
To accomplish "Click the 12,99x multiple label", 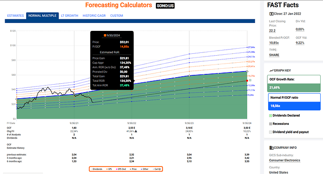I will pos(251,86).
